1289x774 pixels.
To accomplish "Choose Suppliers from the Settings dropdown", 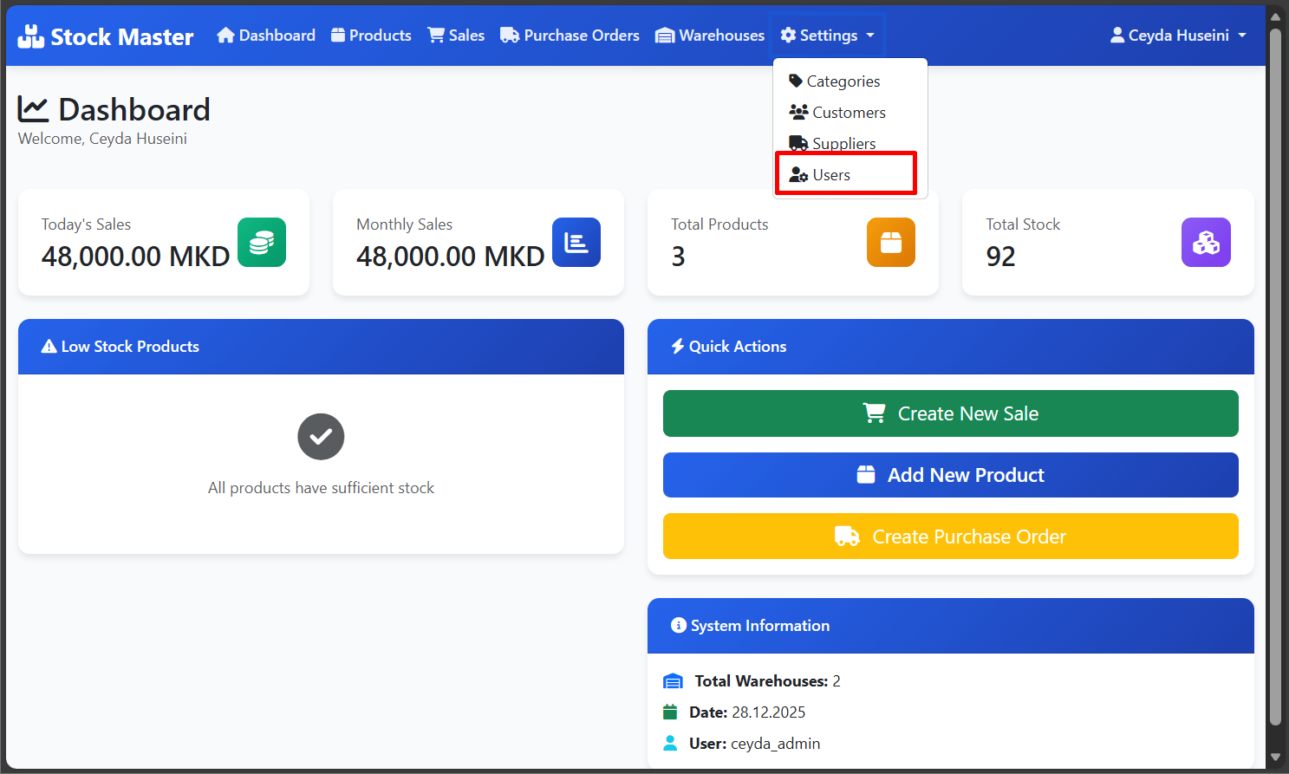I will click(x=843, y=143).
